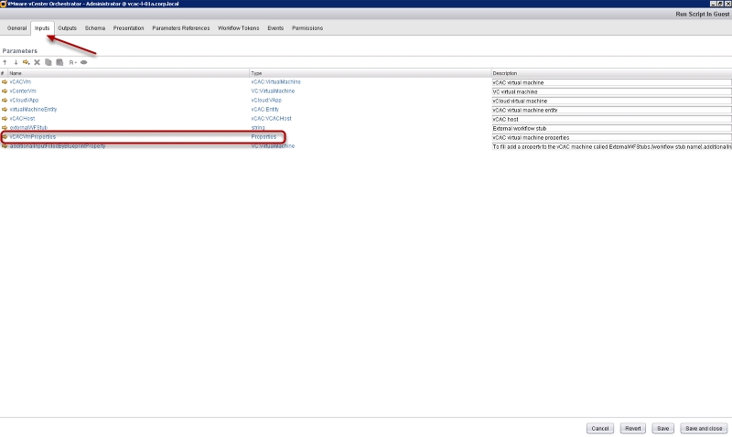
Task: Click the vCAC:VCACHost type link
Action: click(x=271, y=119)
